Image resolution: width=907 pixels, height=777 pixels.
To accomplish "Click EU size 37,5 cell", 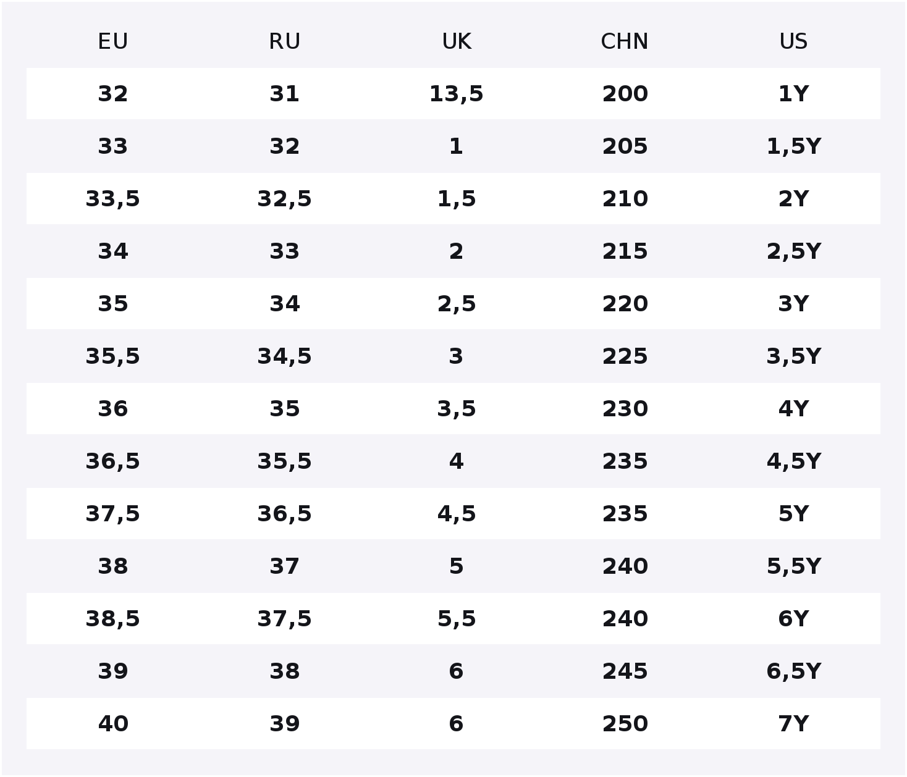I will click(x=113, y=514).
